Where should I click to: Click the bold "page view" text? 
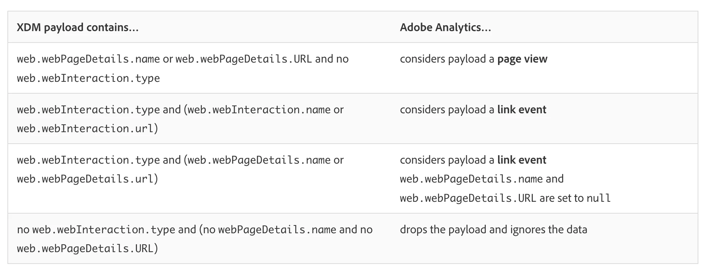pos(522,59)
